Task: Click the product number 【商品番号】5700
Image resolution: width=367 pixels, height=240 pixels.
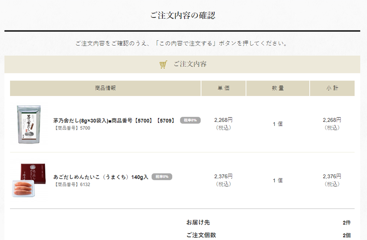Action: tap(72, 128)
